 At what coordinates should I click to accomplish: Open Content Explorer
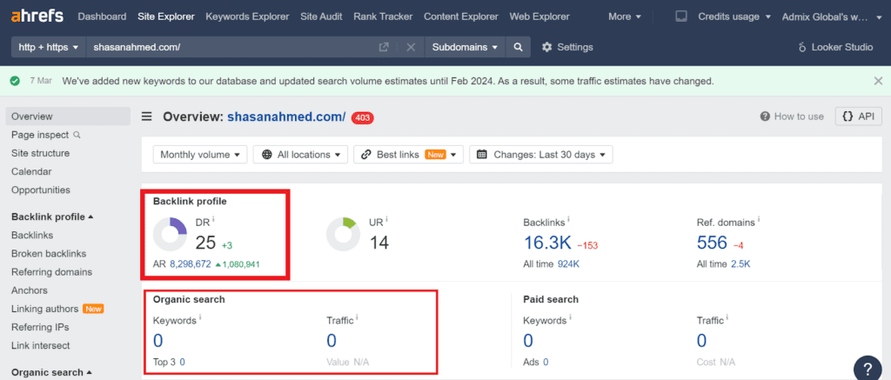(x=461, y=17)
